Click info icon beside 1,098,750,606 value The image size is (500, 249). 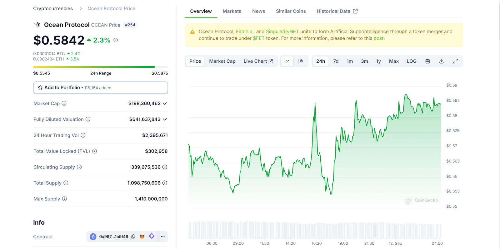click(165, 183)
